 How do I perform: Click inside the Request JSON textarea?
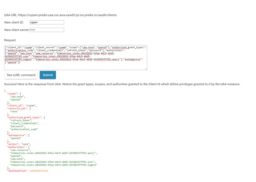[76, 57]
